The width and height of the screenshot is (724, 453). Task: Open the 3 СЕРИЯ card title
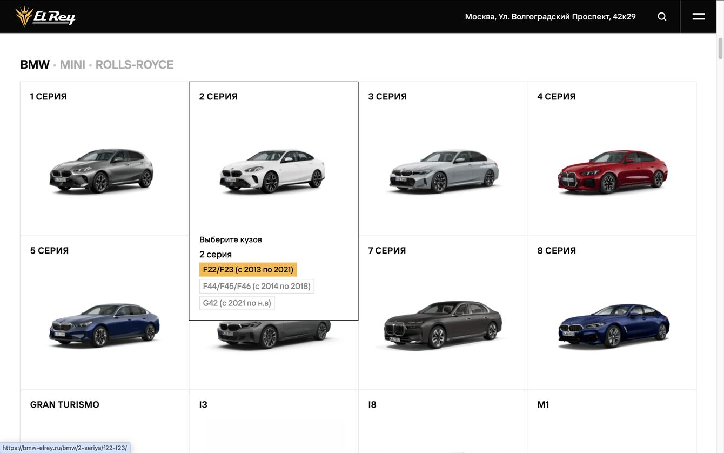[x=387, y=97]
